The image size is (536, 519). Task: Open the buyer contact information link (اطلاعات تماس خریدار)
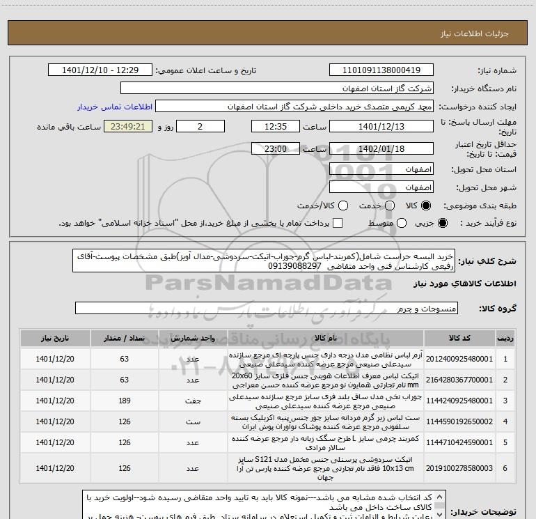(x=115, y=107)
